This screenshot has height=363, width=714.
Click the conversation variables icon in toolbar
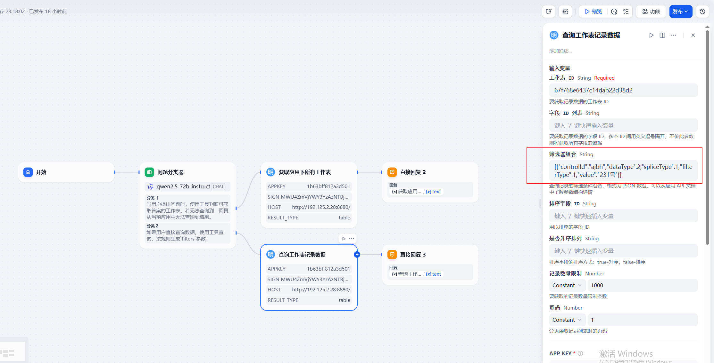[x=549, y=12]
